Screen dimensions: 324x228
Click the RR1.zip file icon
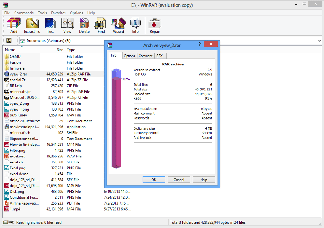[x=7, y=86]
